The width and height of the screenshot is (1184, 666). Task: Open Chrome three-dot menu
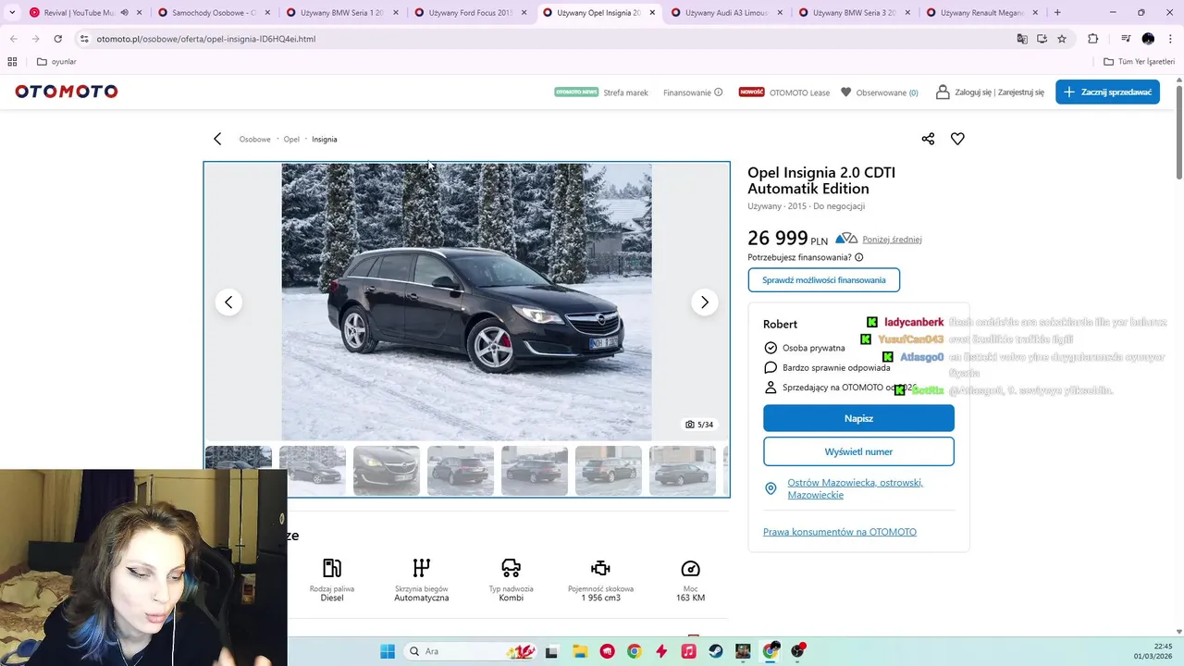1170,39
